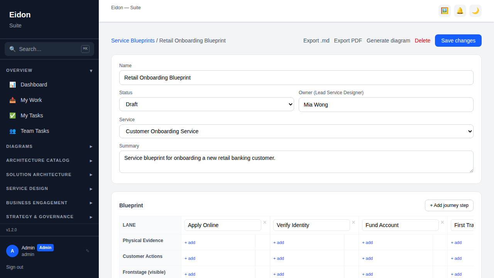Click Generate diagram option
The height and width of the screenshot is (278, 494).
tap(388, 41)
